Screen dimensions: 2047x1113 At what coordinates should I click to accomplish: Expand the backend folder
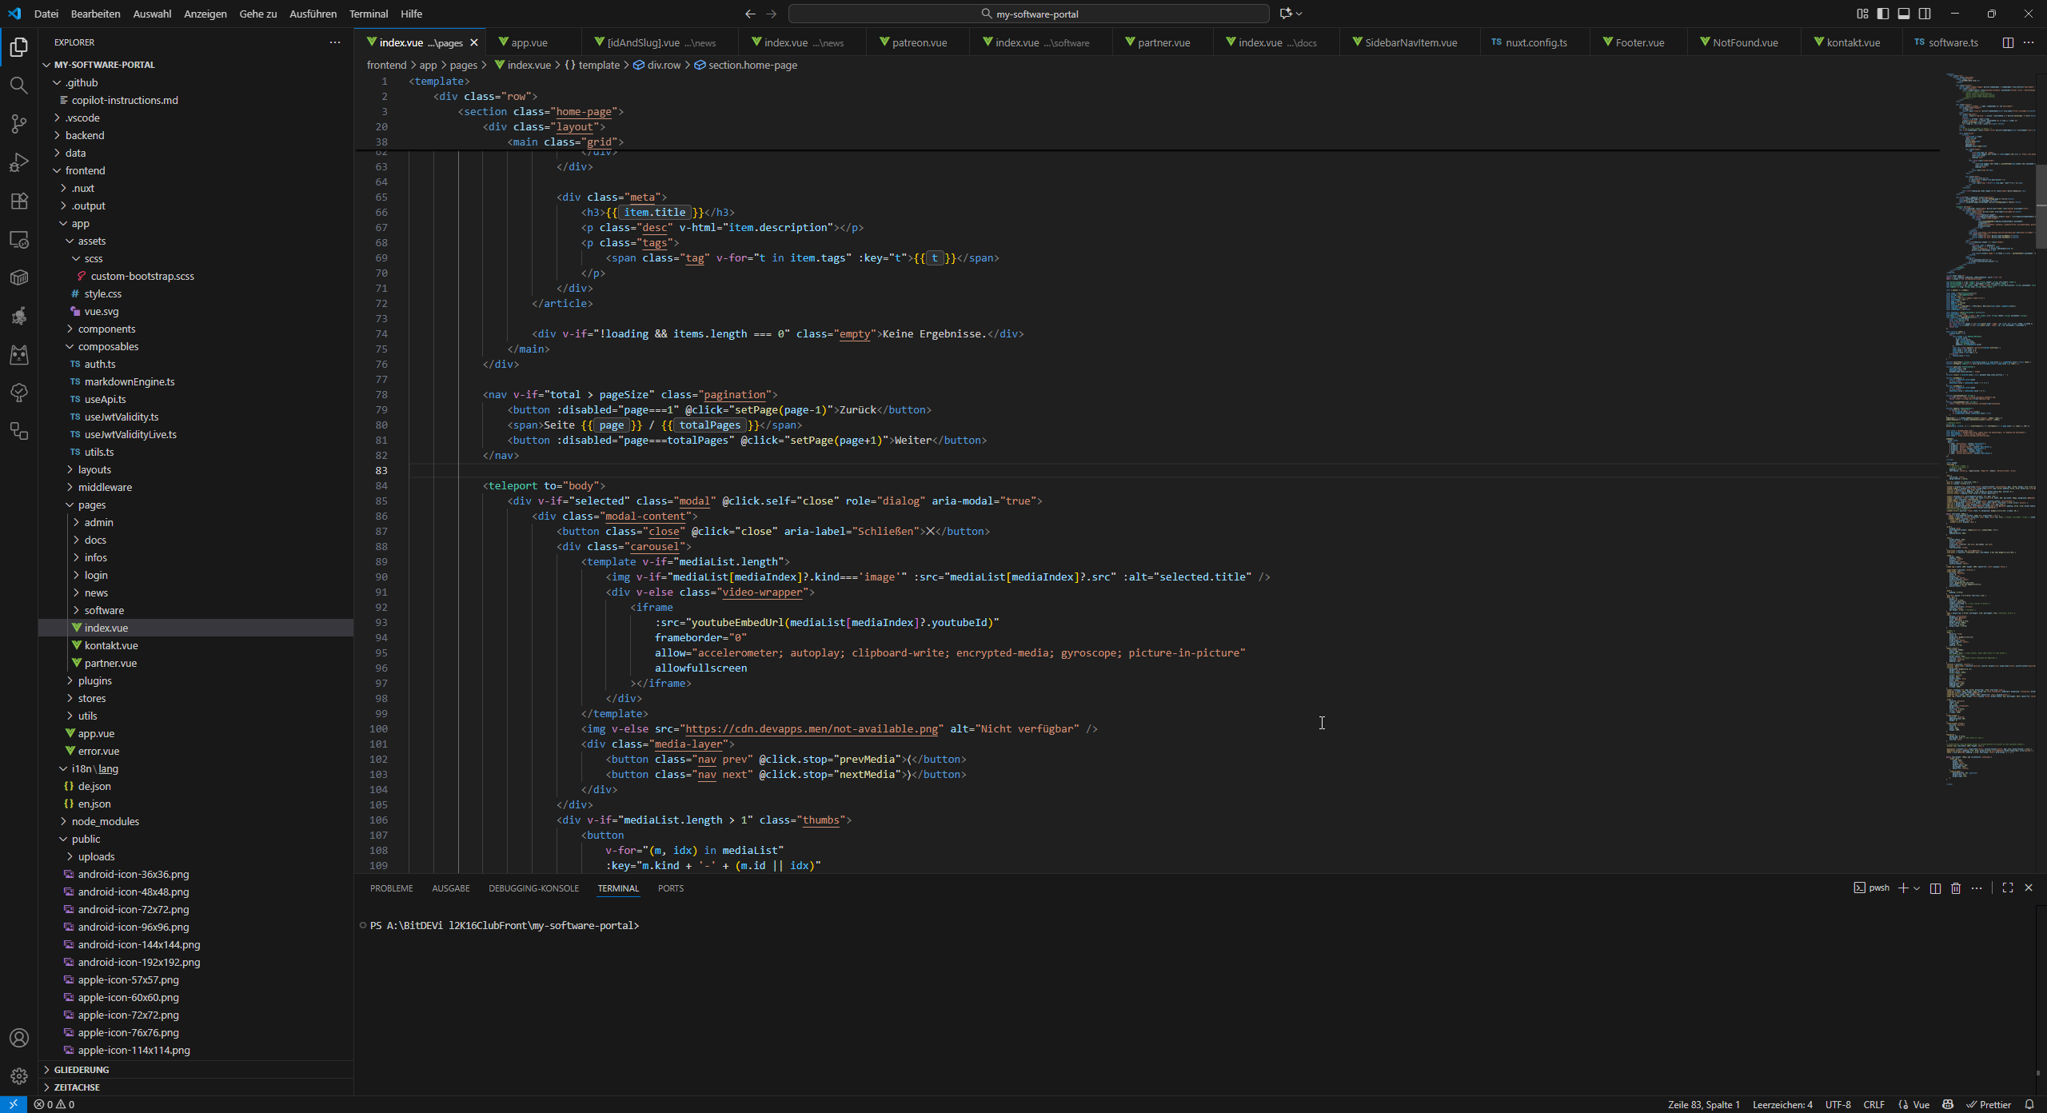click(x=85, y=135)
